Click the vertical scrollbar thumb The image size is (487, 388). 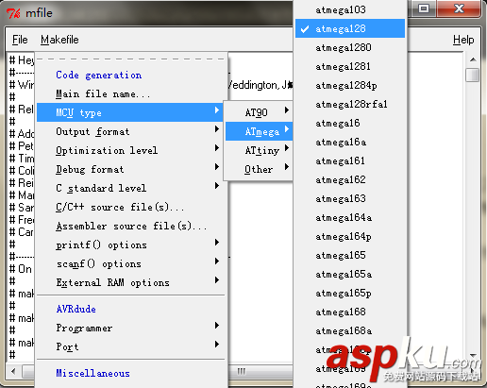click(473, 76)
